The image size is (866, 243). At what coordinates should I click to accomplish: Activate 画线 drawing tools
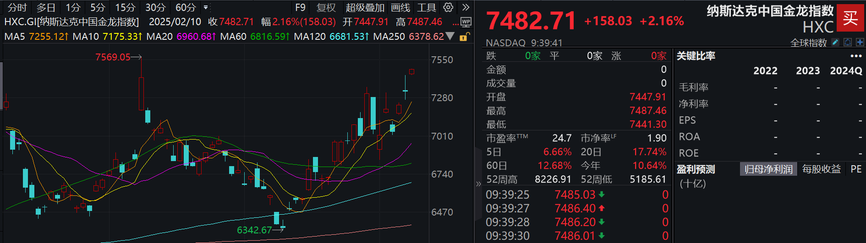pos(400,7)
